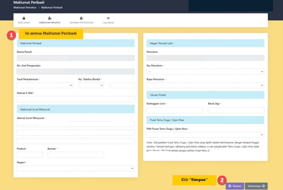
Task: Click inside the Alamat E-Mel field
Action: 75,99
